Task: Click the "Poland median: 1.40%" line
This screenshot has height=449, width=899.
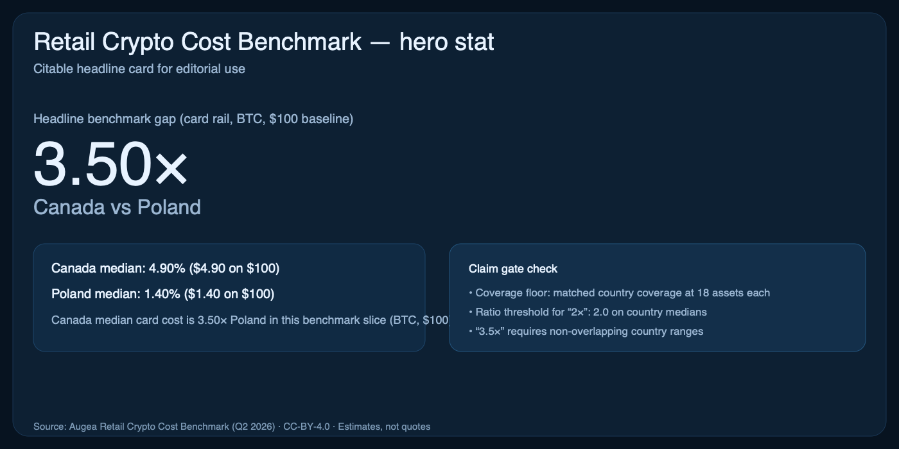Action: 116,294
